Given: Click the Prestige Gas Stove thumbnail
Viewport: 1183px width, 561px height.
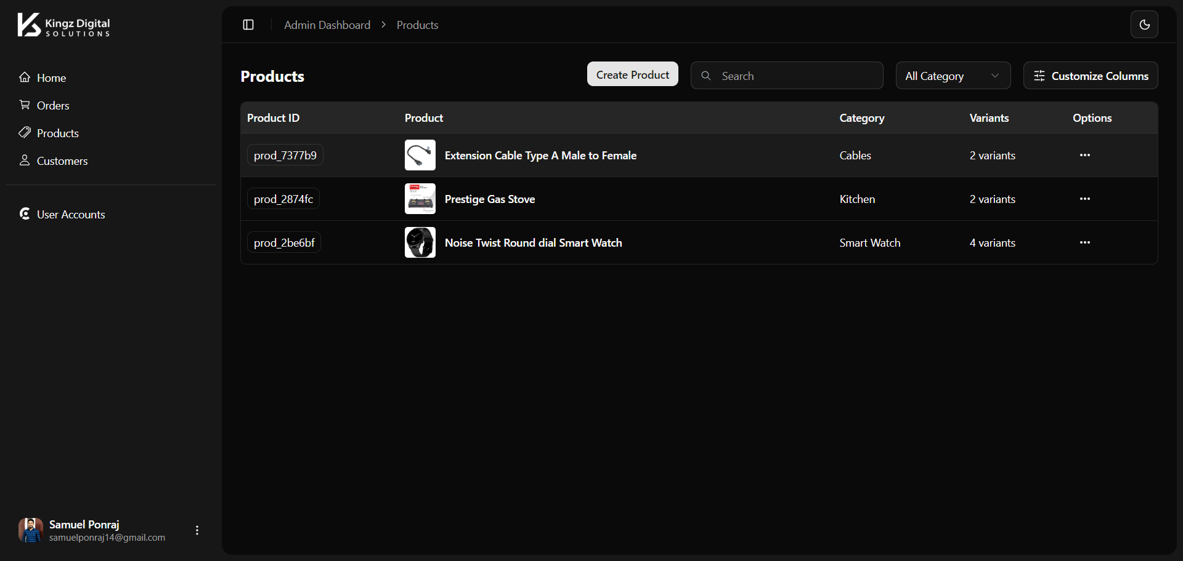Looking at the screenshot, I should (420, 199).
